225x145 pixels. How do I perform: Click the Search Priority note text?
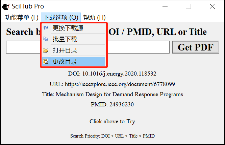point(112,136)
